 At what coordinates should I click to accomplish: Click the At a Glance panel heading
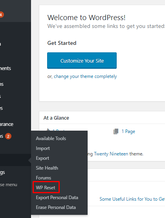[56, 118]
